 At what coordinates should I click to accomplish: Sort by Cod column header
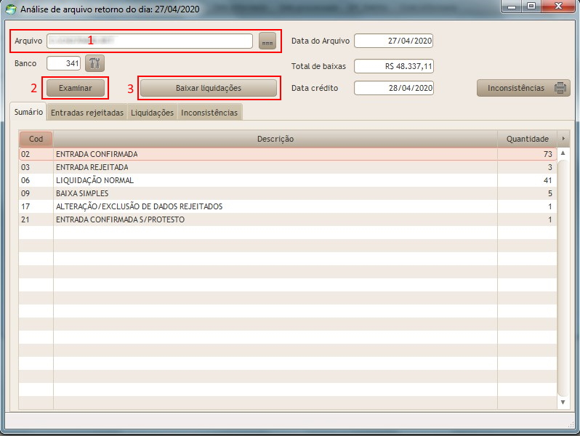click(x=36, y=139)
